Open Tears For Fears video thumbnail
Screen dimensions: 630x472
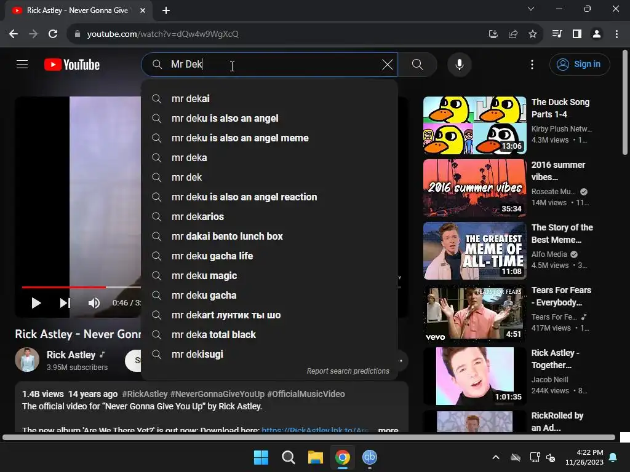point(474,313)
